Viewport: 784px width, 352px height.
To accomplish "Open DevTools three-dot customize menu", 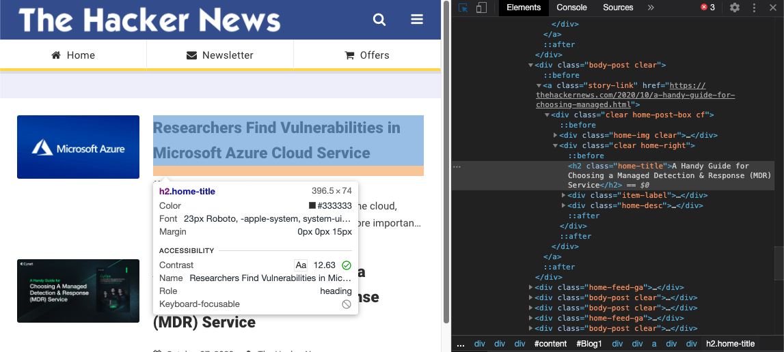I will pyautogui.click(x=754, y=8).
